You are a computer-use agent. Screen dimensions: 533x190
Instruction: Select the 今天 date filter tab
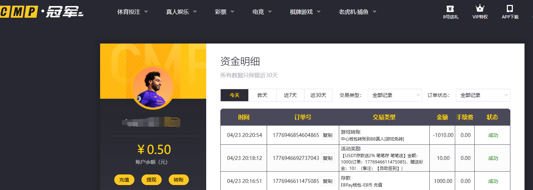[234, 95]
